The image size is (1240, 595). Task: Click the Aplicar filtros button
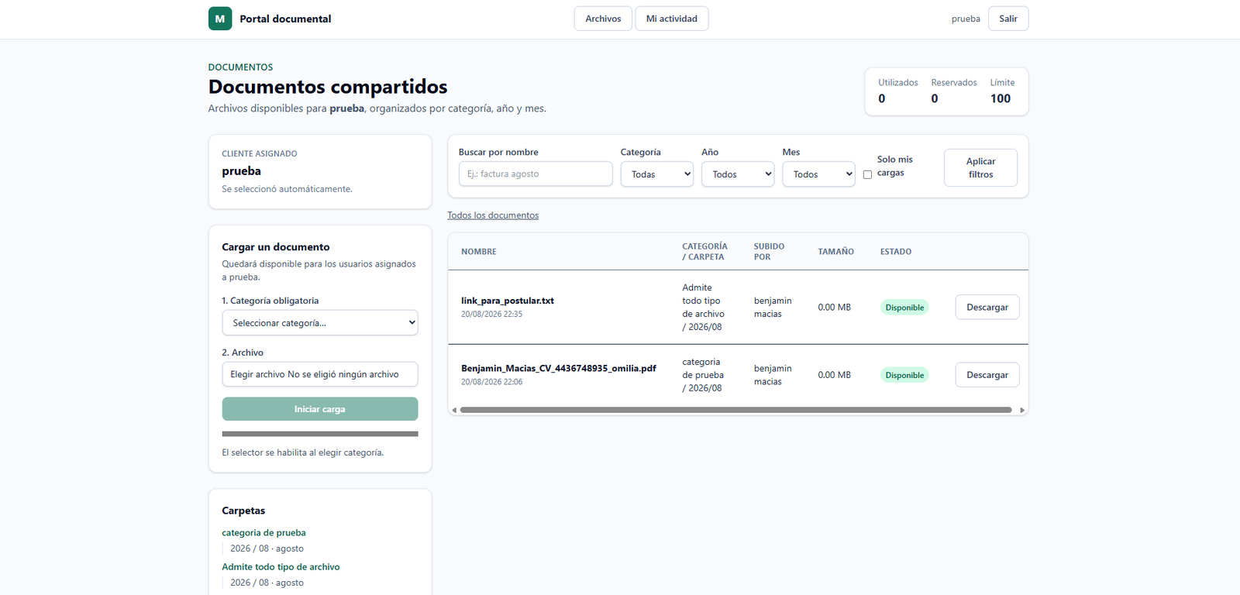[x=980, y=167]
